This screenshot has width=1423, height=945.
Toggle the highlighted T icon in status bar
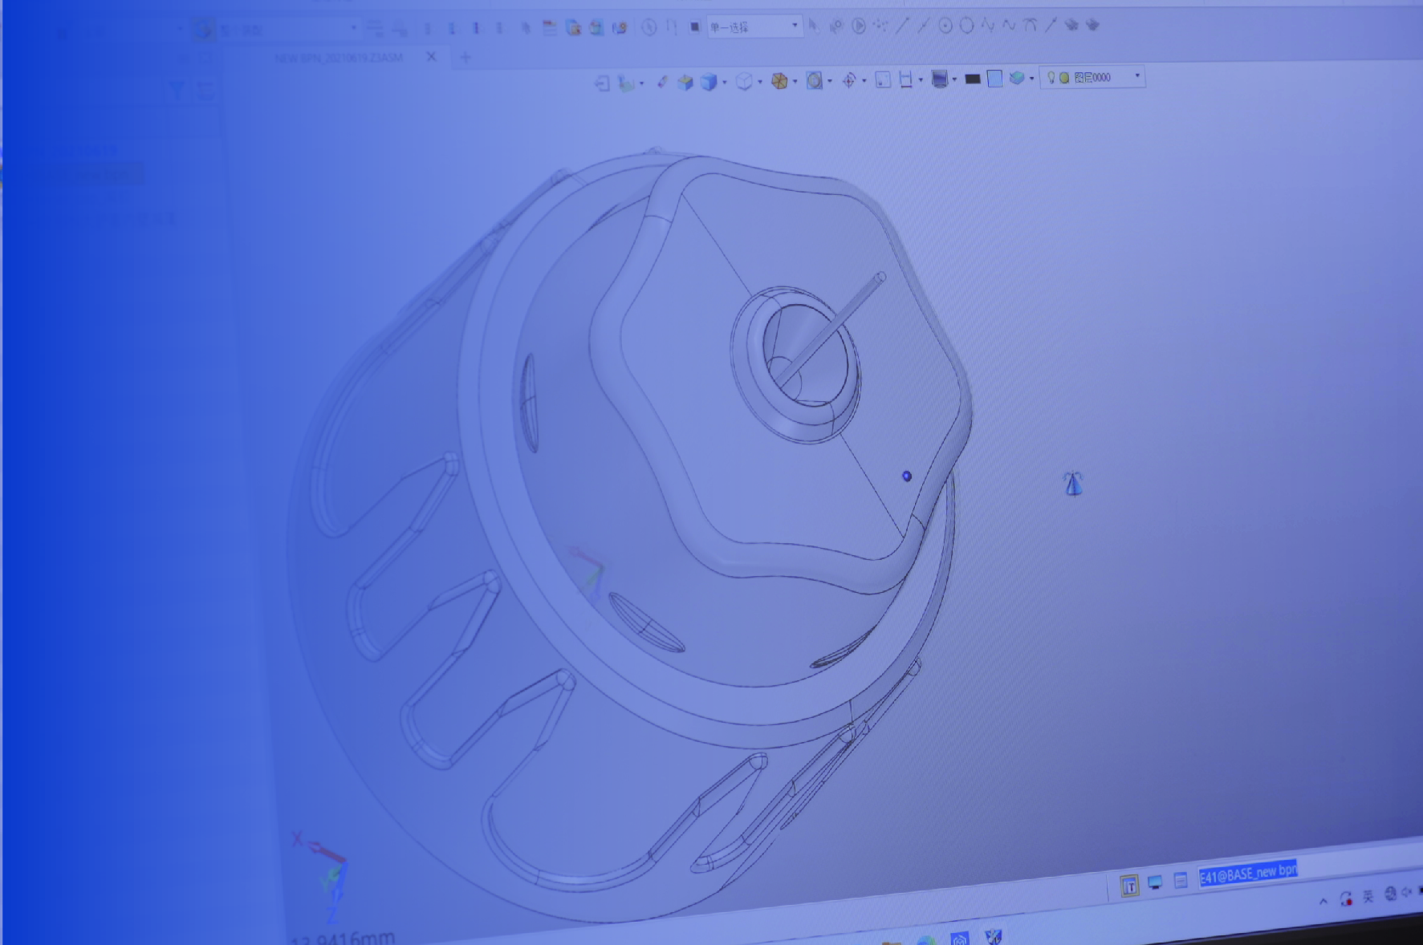tap(1129, 886)
